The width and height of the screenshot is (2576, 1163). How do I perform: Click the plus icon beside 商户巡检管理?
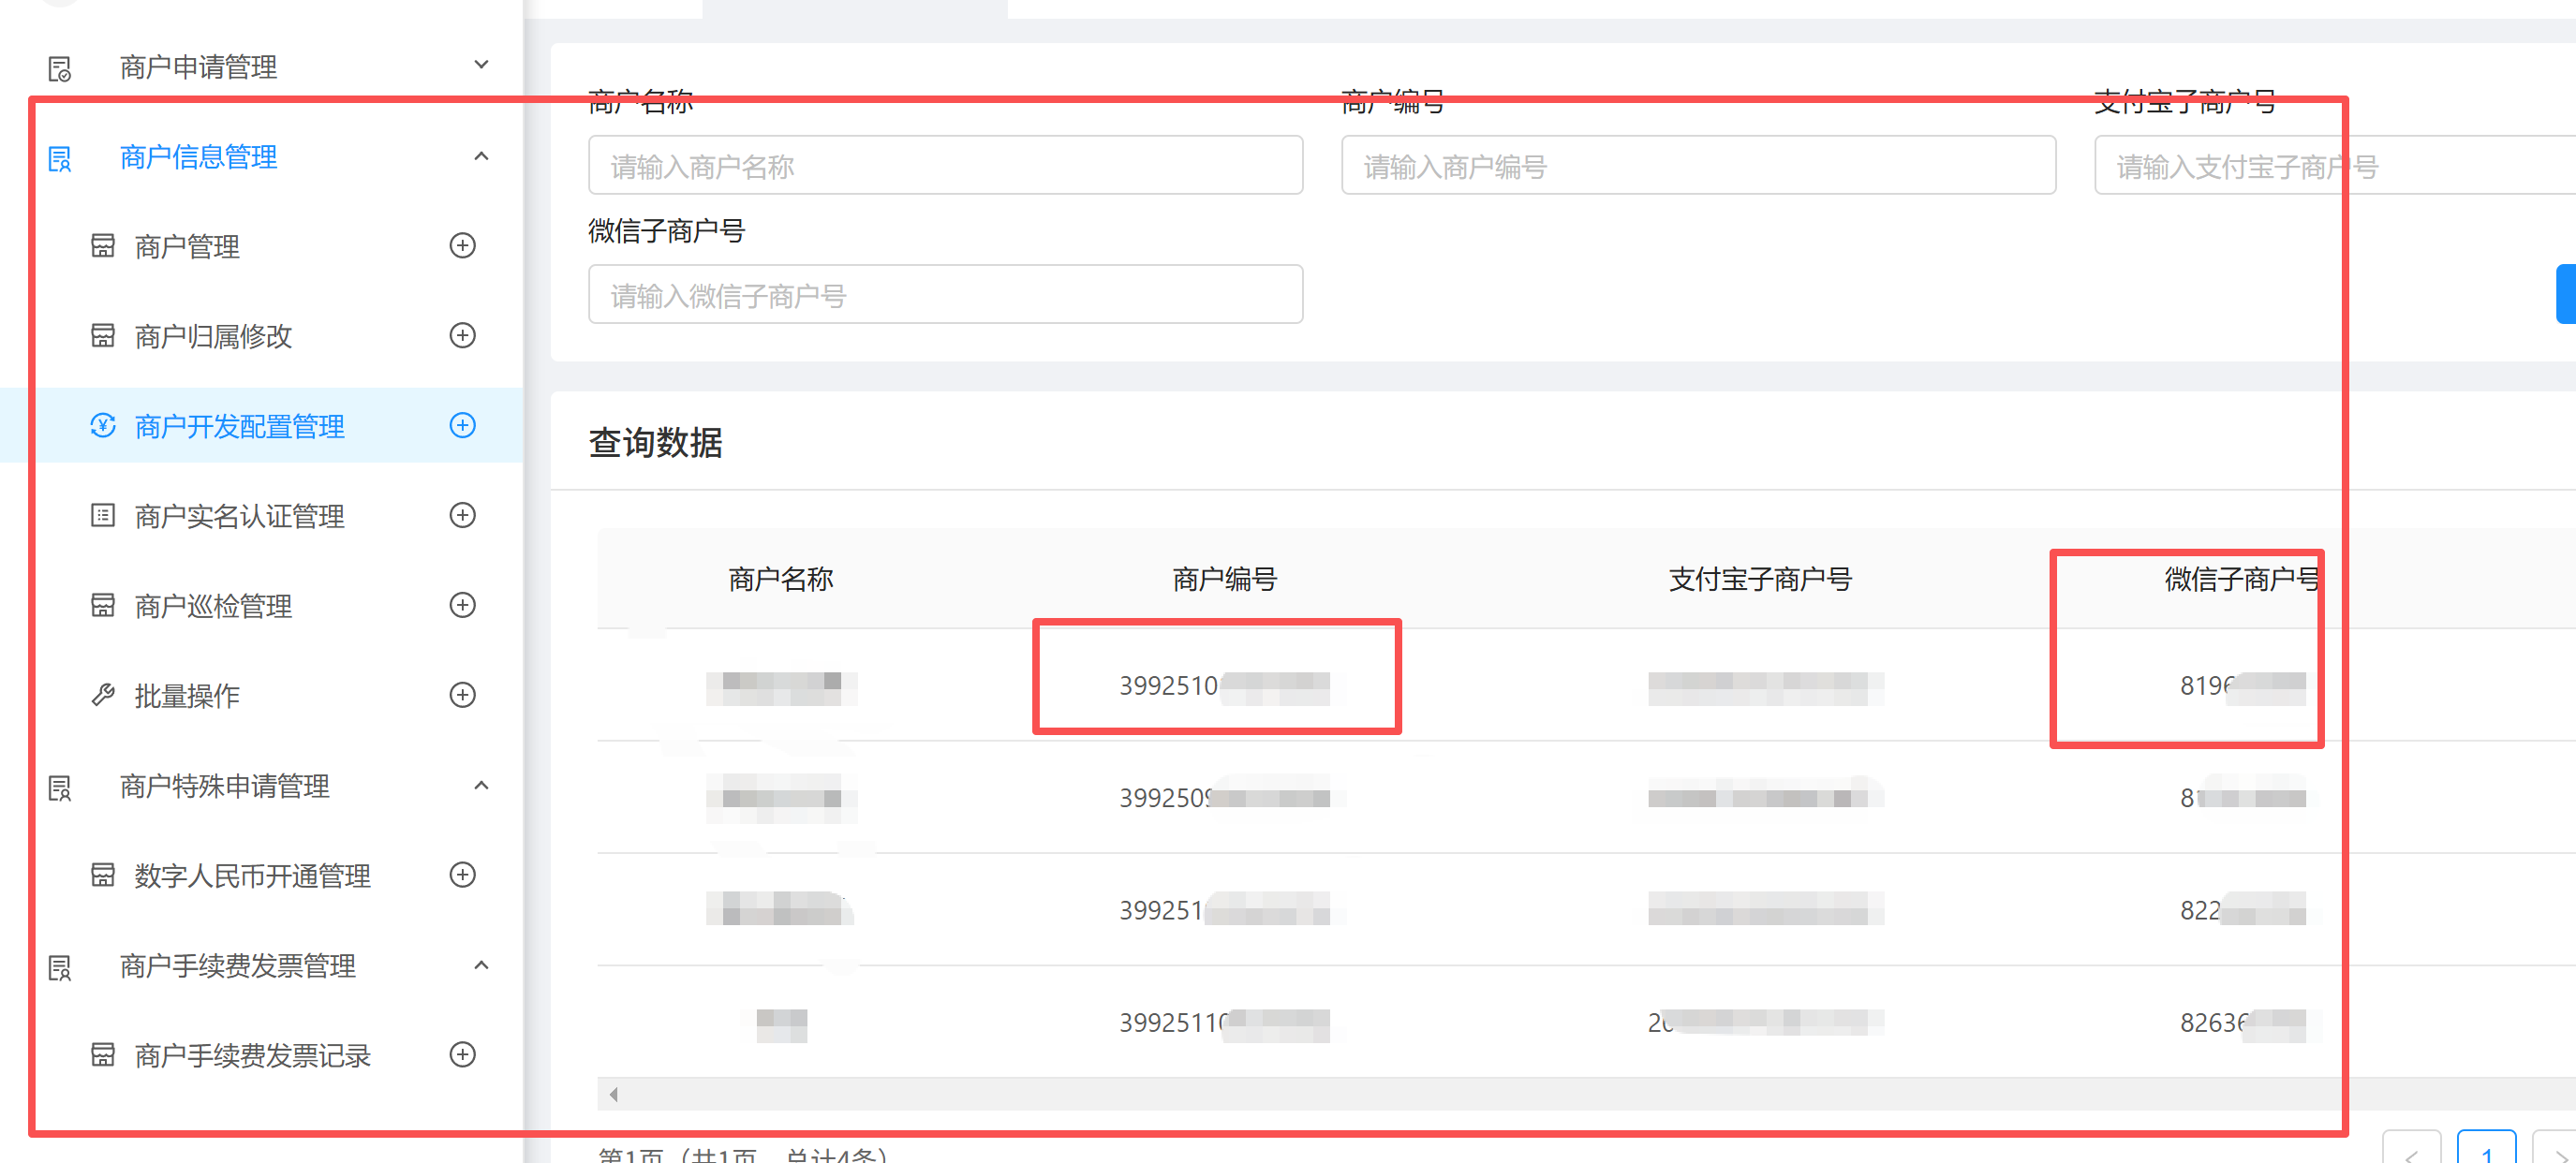point(462,606)
